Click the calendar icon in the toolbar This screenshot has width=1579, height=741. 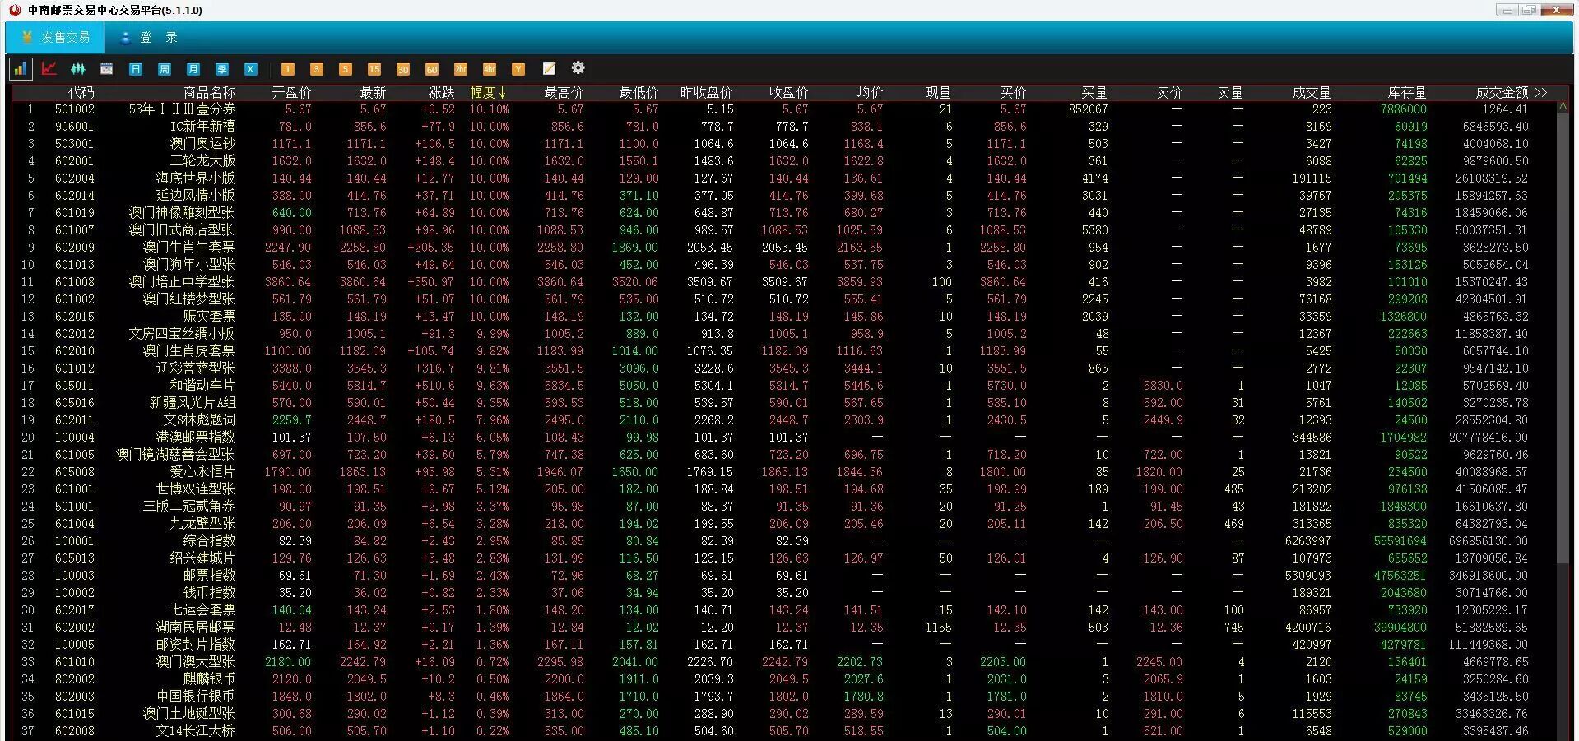(106, 69)
